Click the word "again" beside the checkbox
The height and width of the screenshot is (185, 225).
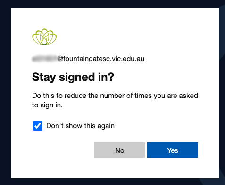(106, 126)
